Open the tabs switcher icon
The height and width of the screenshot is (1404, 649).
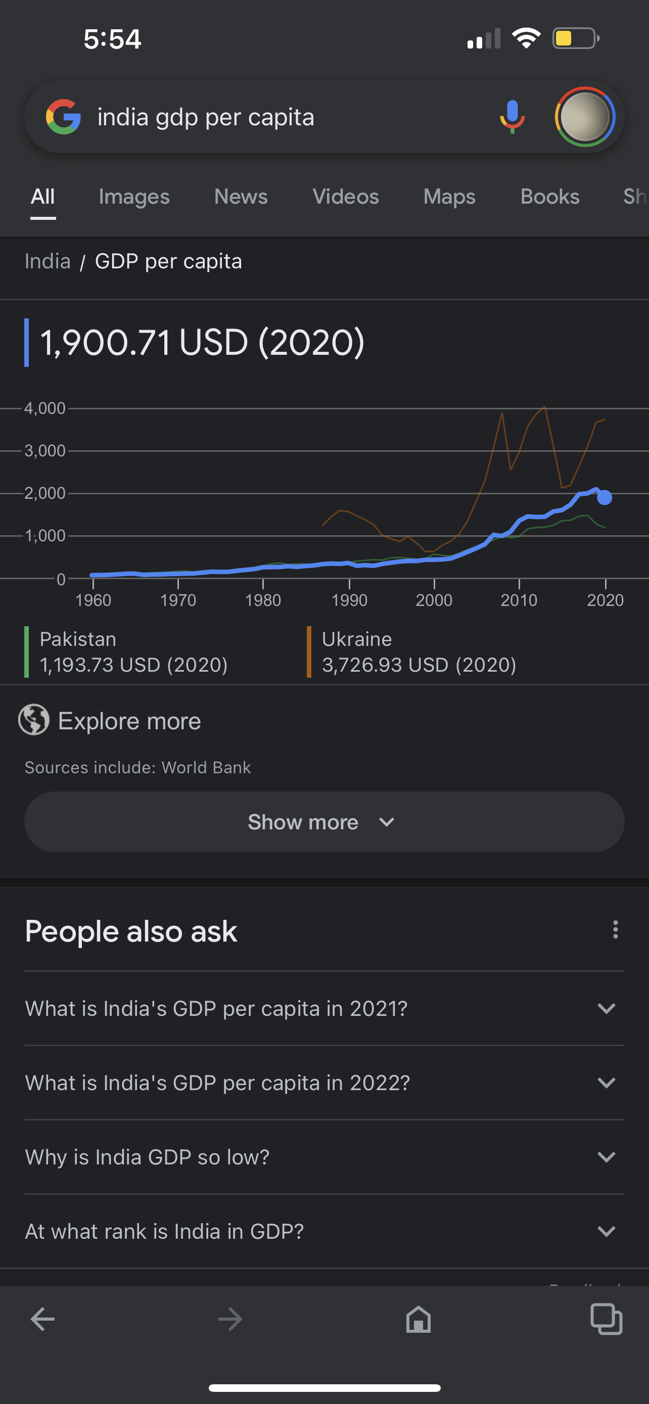click(607, 1320)
